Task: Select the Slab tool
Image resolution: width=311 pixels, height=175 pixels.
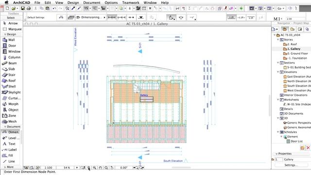Action: [x=11, y=69]
